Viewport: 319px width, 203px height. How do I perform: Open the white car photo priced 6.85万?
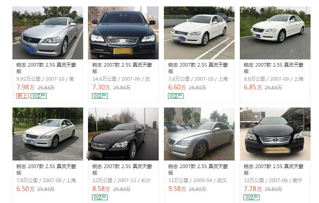[275, 33]
